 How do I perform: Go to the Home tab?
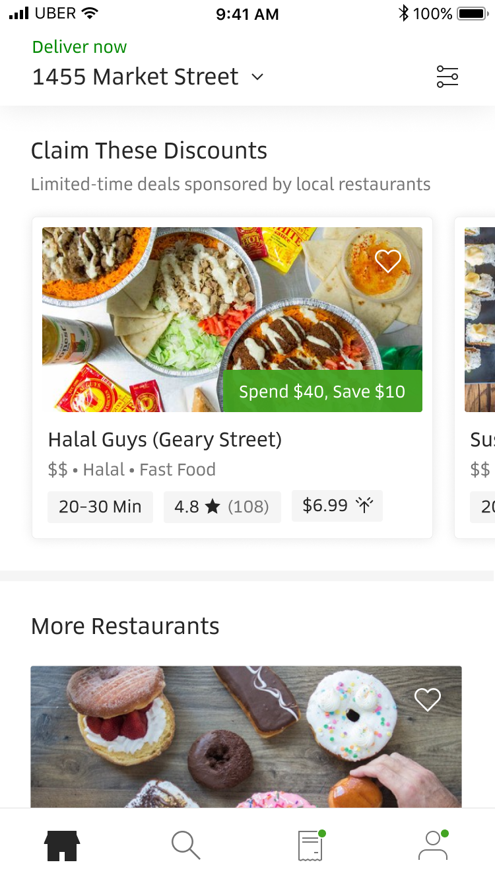pos(62,845)
